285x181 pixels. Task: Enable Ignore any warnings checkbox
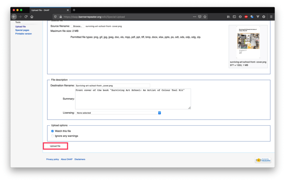52,136
